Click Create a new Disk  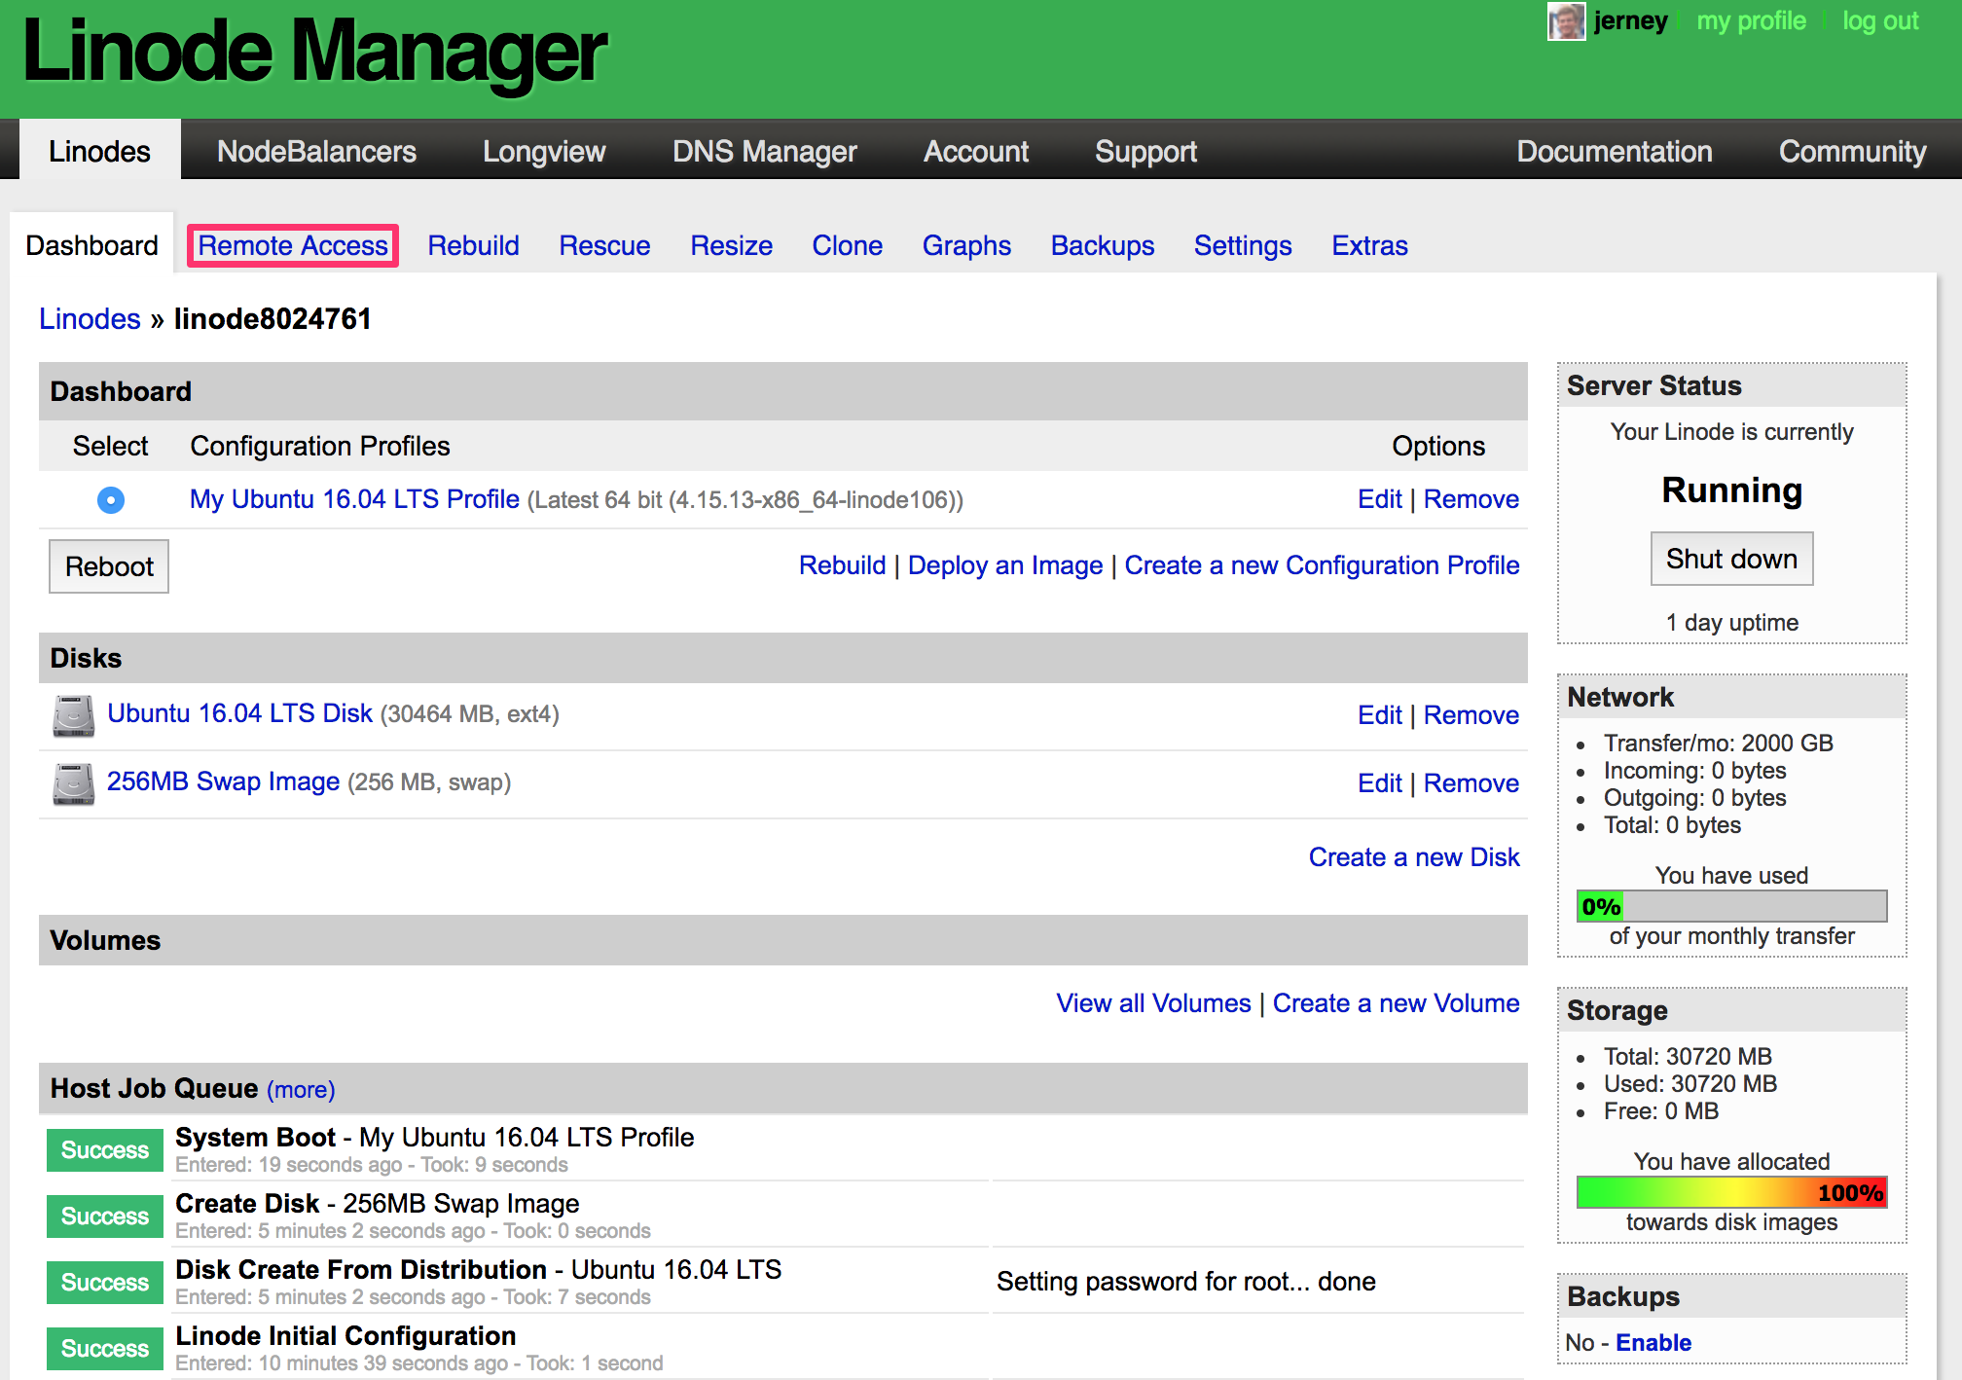point(1413,857)
